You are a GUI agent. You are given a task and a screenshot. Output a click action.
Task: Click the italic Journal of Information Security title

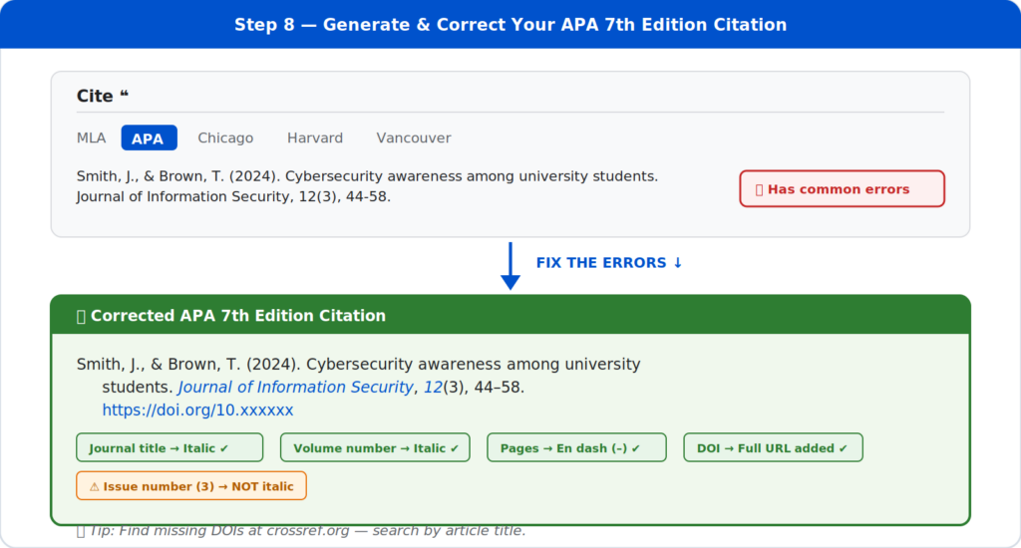[x=295, y=388]
